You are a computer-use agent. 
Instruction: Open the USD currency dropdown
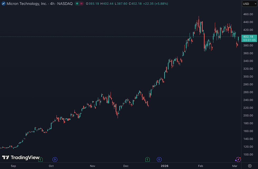point(250,4)
